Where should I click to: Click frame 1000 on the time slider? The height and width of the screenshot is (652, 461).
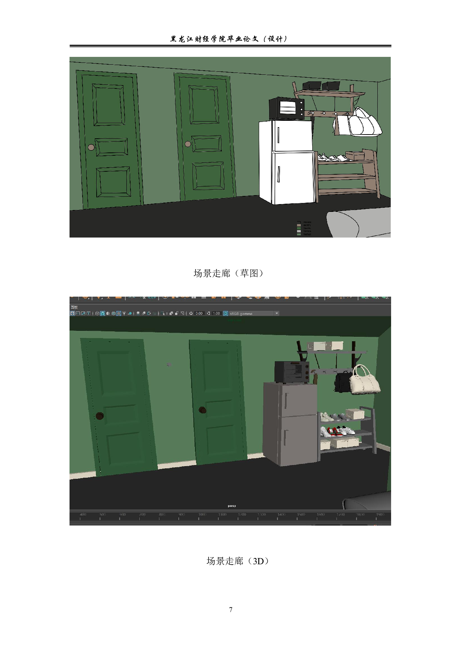202,515
